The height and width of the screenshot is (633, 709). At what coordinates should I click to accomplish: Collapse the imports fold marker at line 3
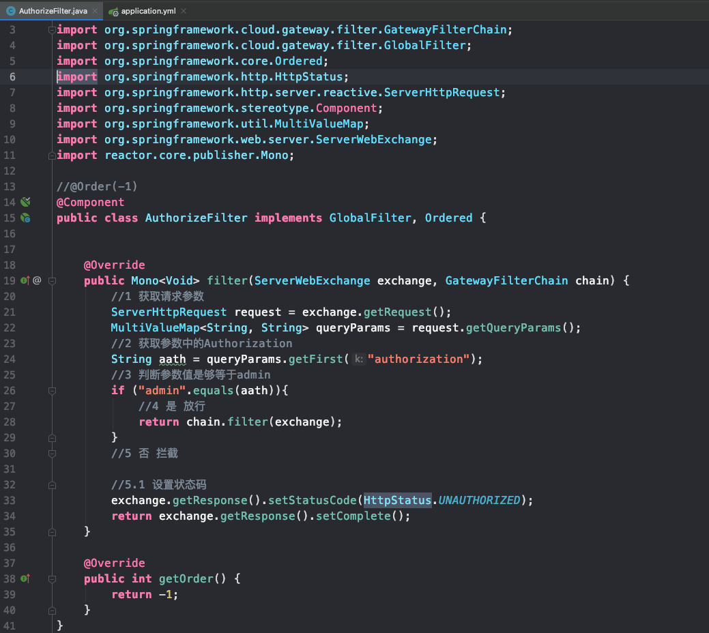pyautogui.click(x=52, y=30)
